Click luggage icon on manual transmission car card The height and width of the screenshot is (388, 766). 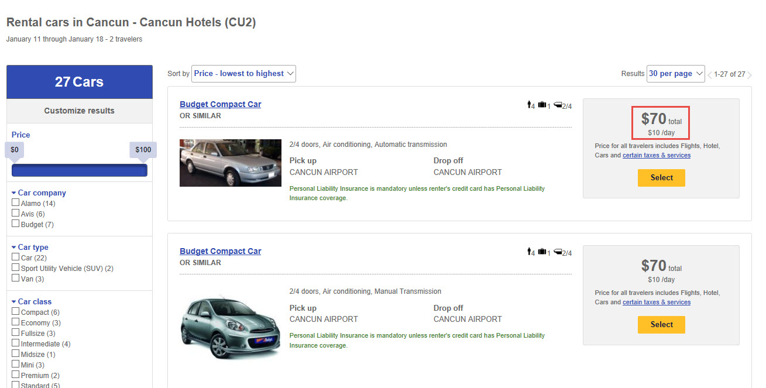pyautogui.click(x=542, y=252)
